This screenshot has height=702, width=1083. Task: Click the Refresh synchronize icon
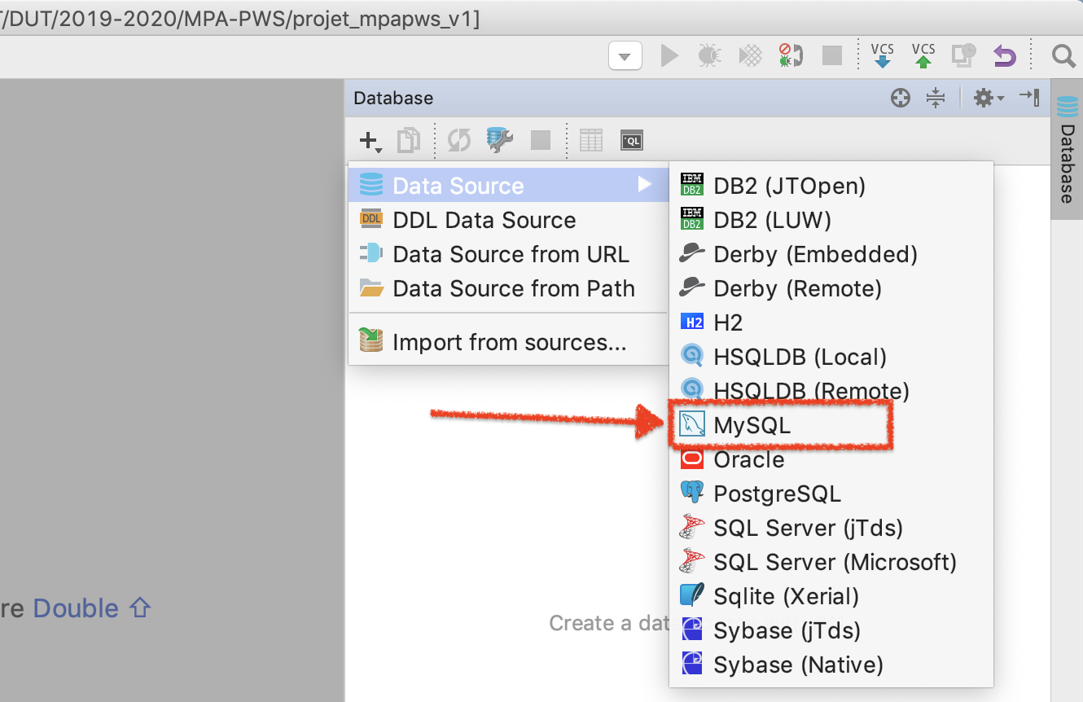coord(459,141)
